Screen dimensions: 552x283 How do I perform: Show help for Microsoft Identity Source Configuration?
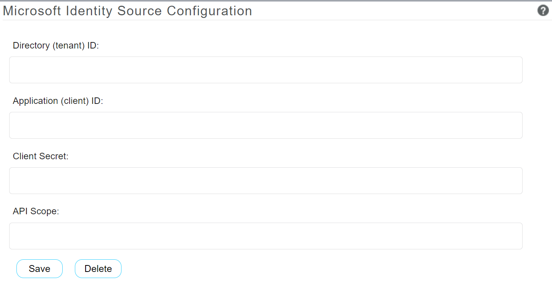click(543, 11)
